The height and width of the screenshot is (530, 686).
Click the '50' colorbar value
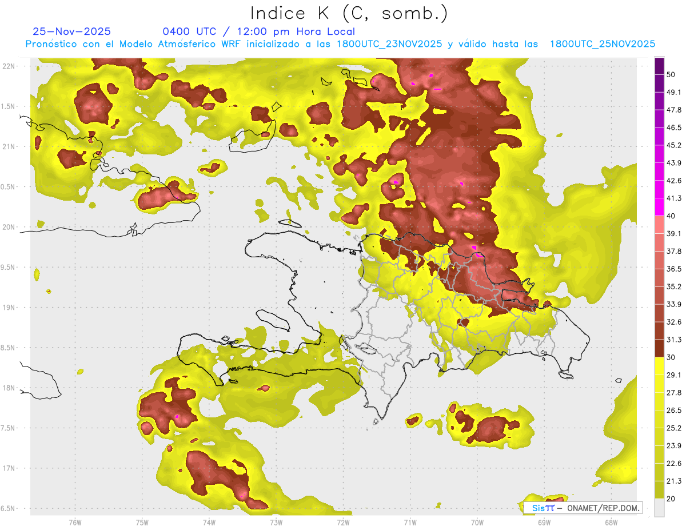(672, 75)
